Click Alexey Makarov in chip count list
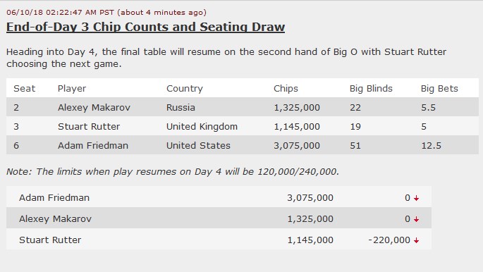The width and height of the screenshot is (483, 272). click(x=55, y=218)
